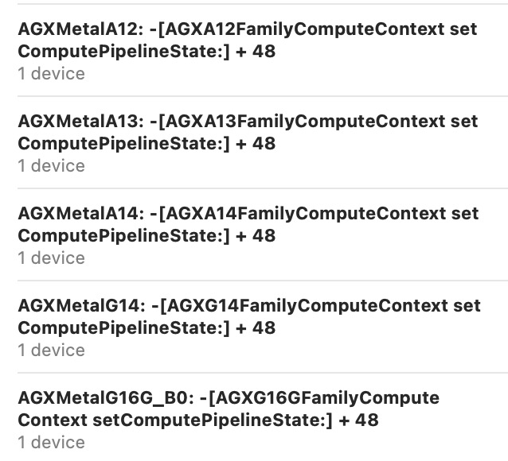Click "+ 48" offset in the AGXMetalG16G_B0 row
The image size is (508, 461).
(x=358, y=420)
